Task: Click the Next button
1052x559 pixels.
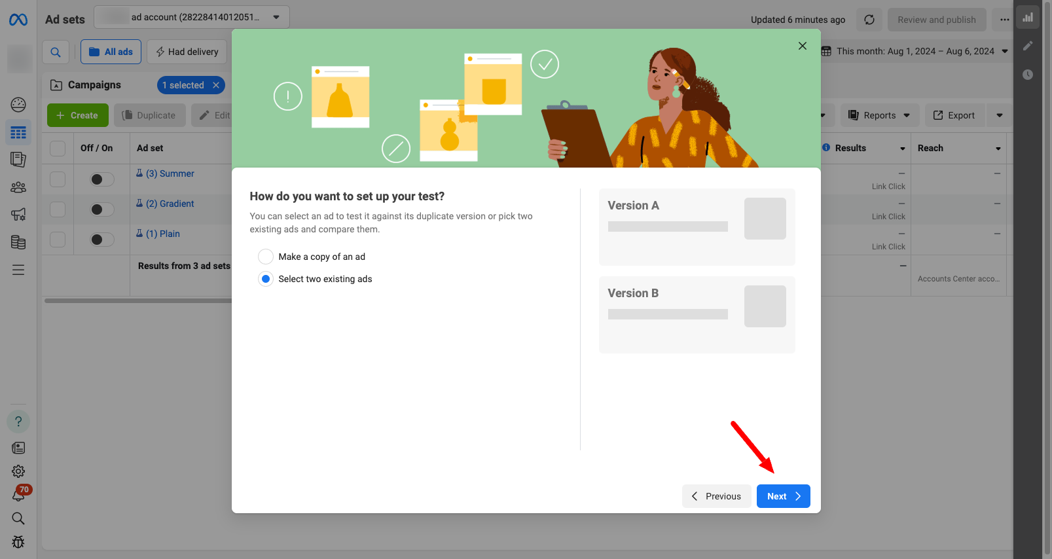Action: (784, 496)
